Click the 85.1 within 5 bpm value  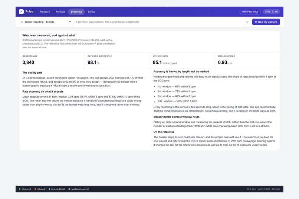157,63
